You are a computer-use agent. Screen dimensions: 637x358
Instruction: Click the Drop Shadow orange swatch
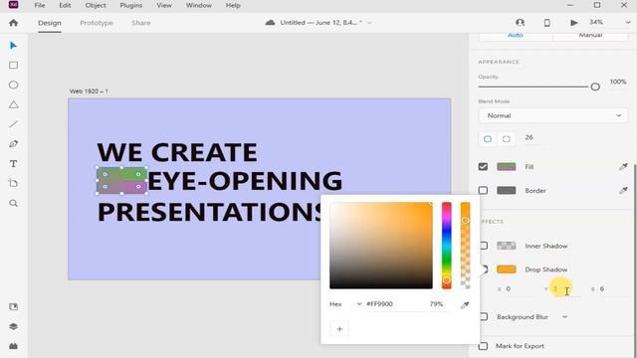(x=507, y=269)
